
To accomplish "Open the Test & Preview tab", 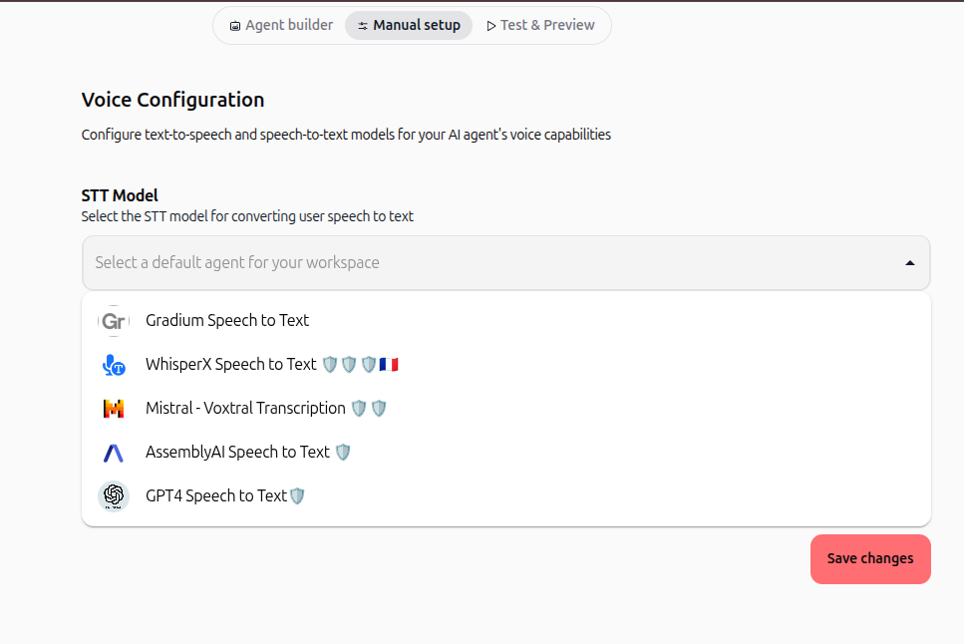I will tap(540, 25).
